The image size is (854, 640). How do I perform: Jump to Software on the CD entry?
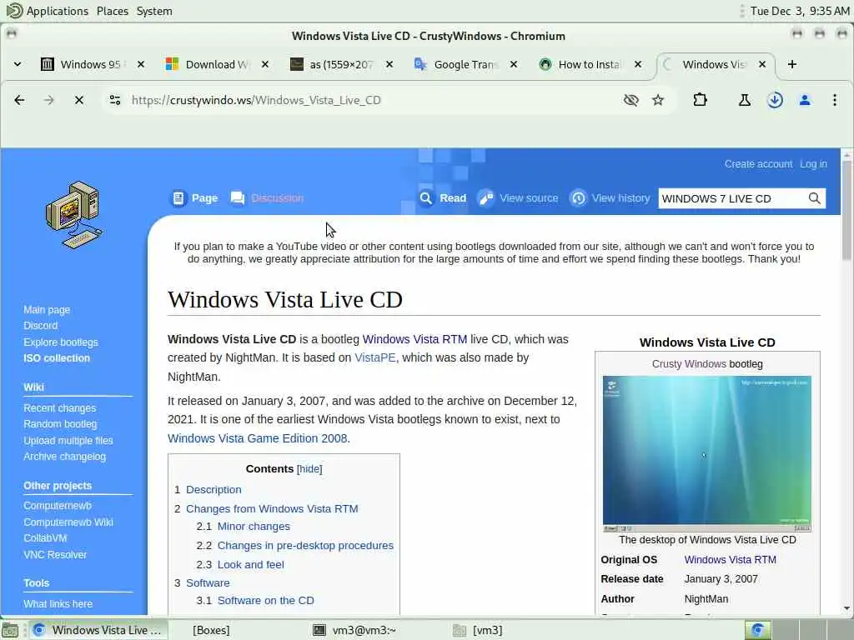pyautogui.click(x=266, y=600)
